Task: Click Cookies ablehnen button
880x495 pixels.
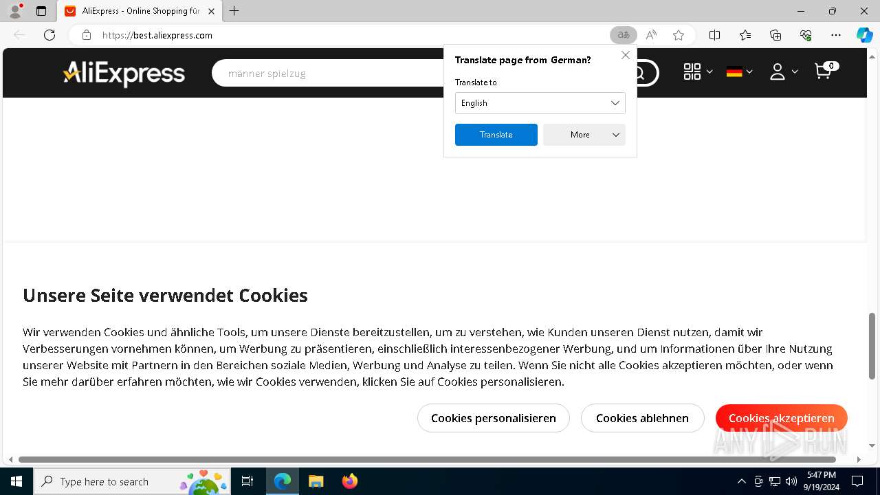Action: click(x=642, y=418)
